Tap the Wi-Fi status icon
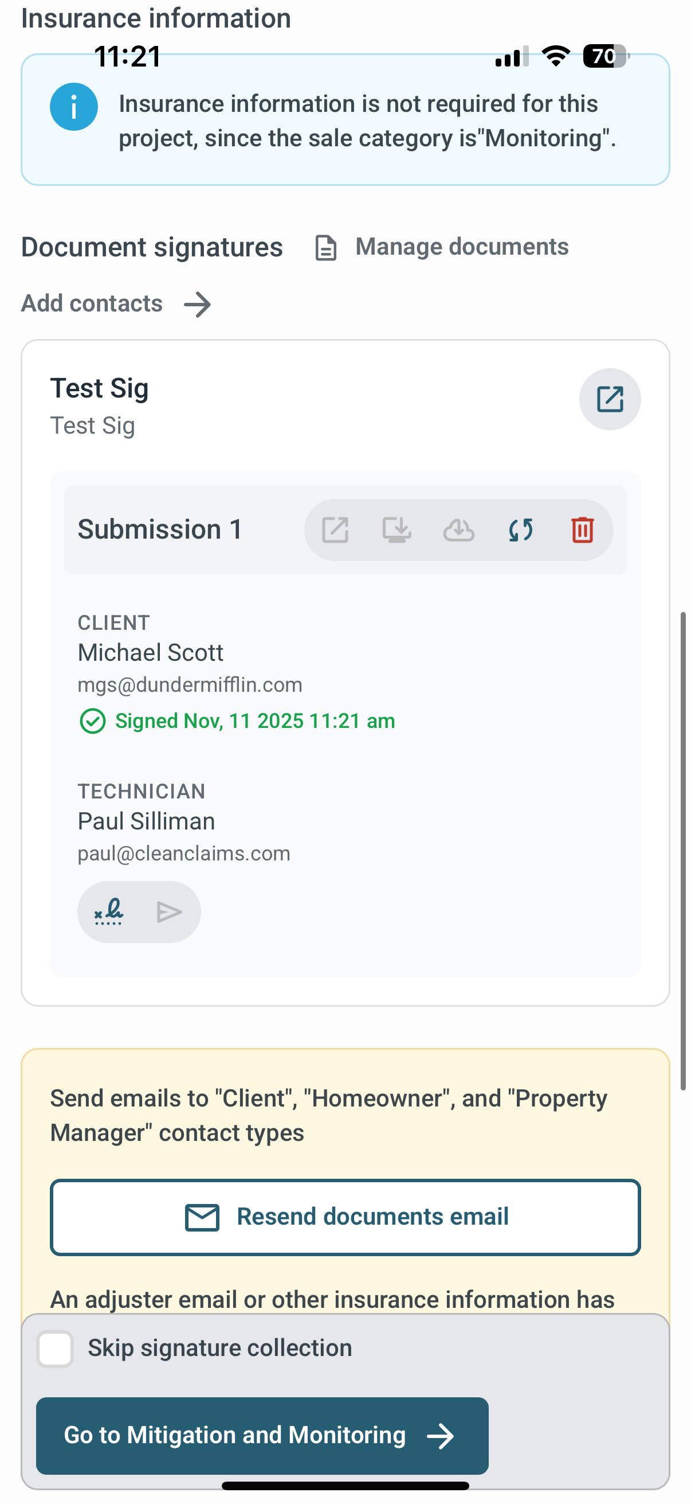This screenshot has width=691, height=1504. [555, 56]
